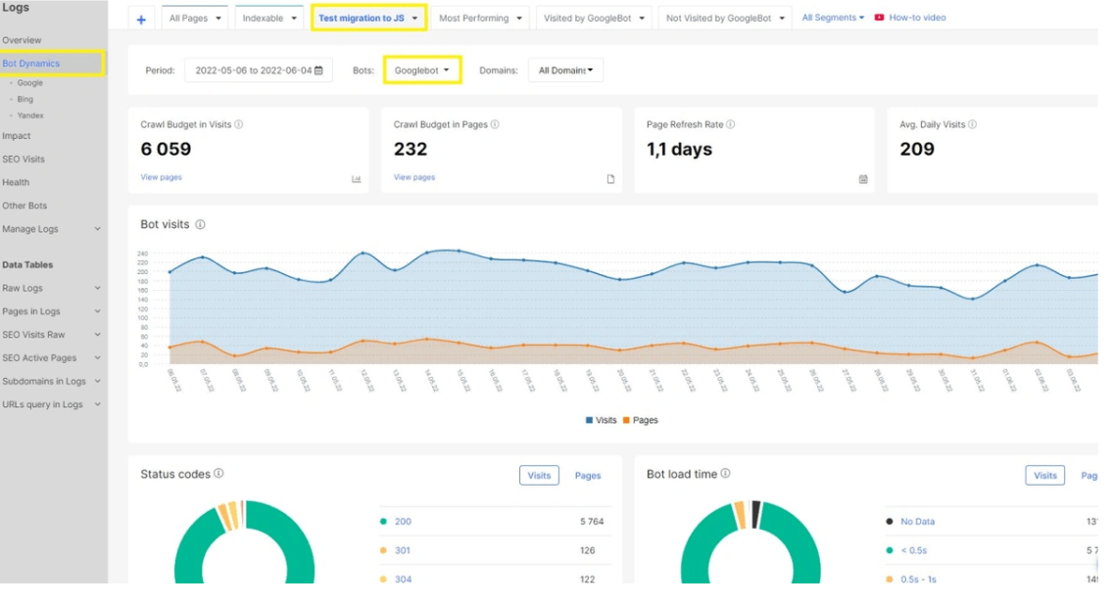Show info for Page Refresh Rate
1115x605 pixels.
coord(730,124)
